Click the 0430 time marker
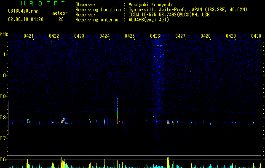This screenshot has width=265, height=168. pyautogui.click(x=256, y=36)
